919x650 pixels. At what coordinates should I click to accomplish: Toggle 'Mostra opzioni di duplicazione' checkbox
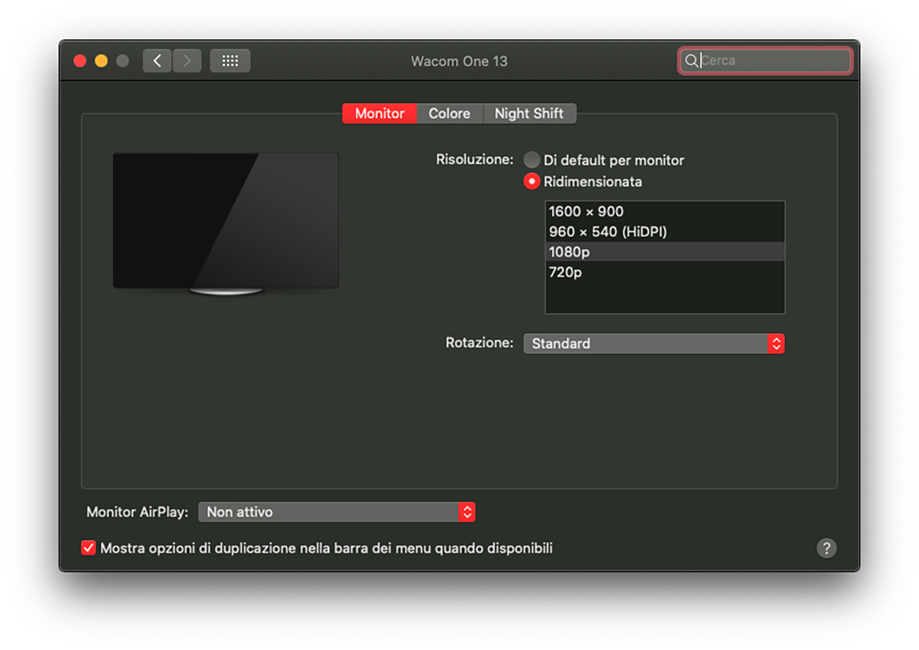(88, 548)
